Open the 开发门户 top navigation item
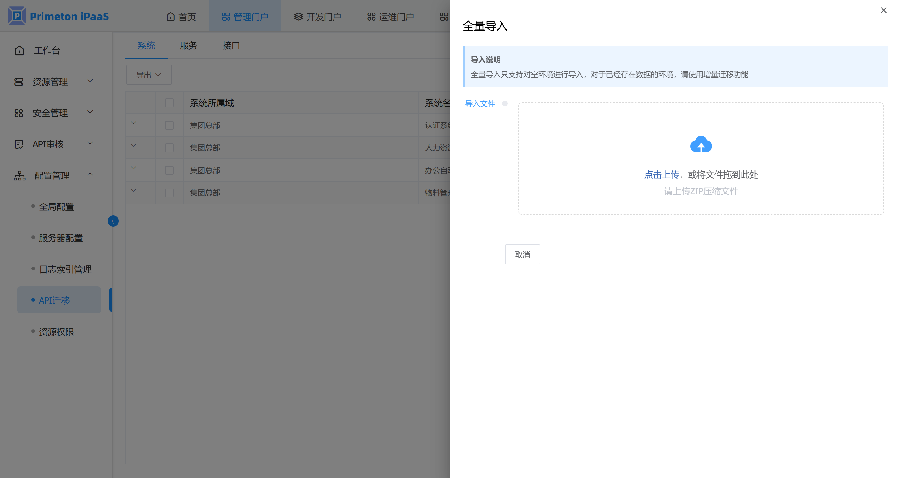Screen dimensions: 900x478 (x=317, y=17)
